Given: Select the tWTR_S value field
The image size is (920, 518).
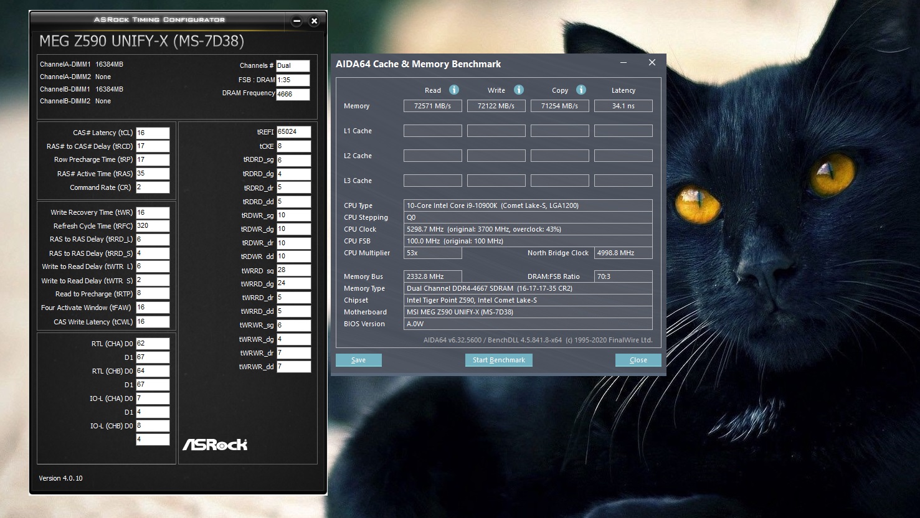Looking at the screenshot, I should 153,280.
